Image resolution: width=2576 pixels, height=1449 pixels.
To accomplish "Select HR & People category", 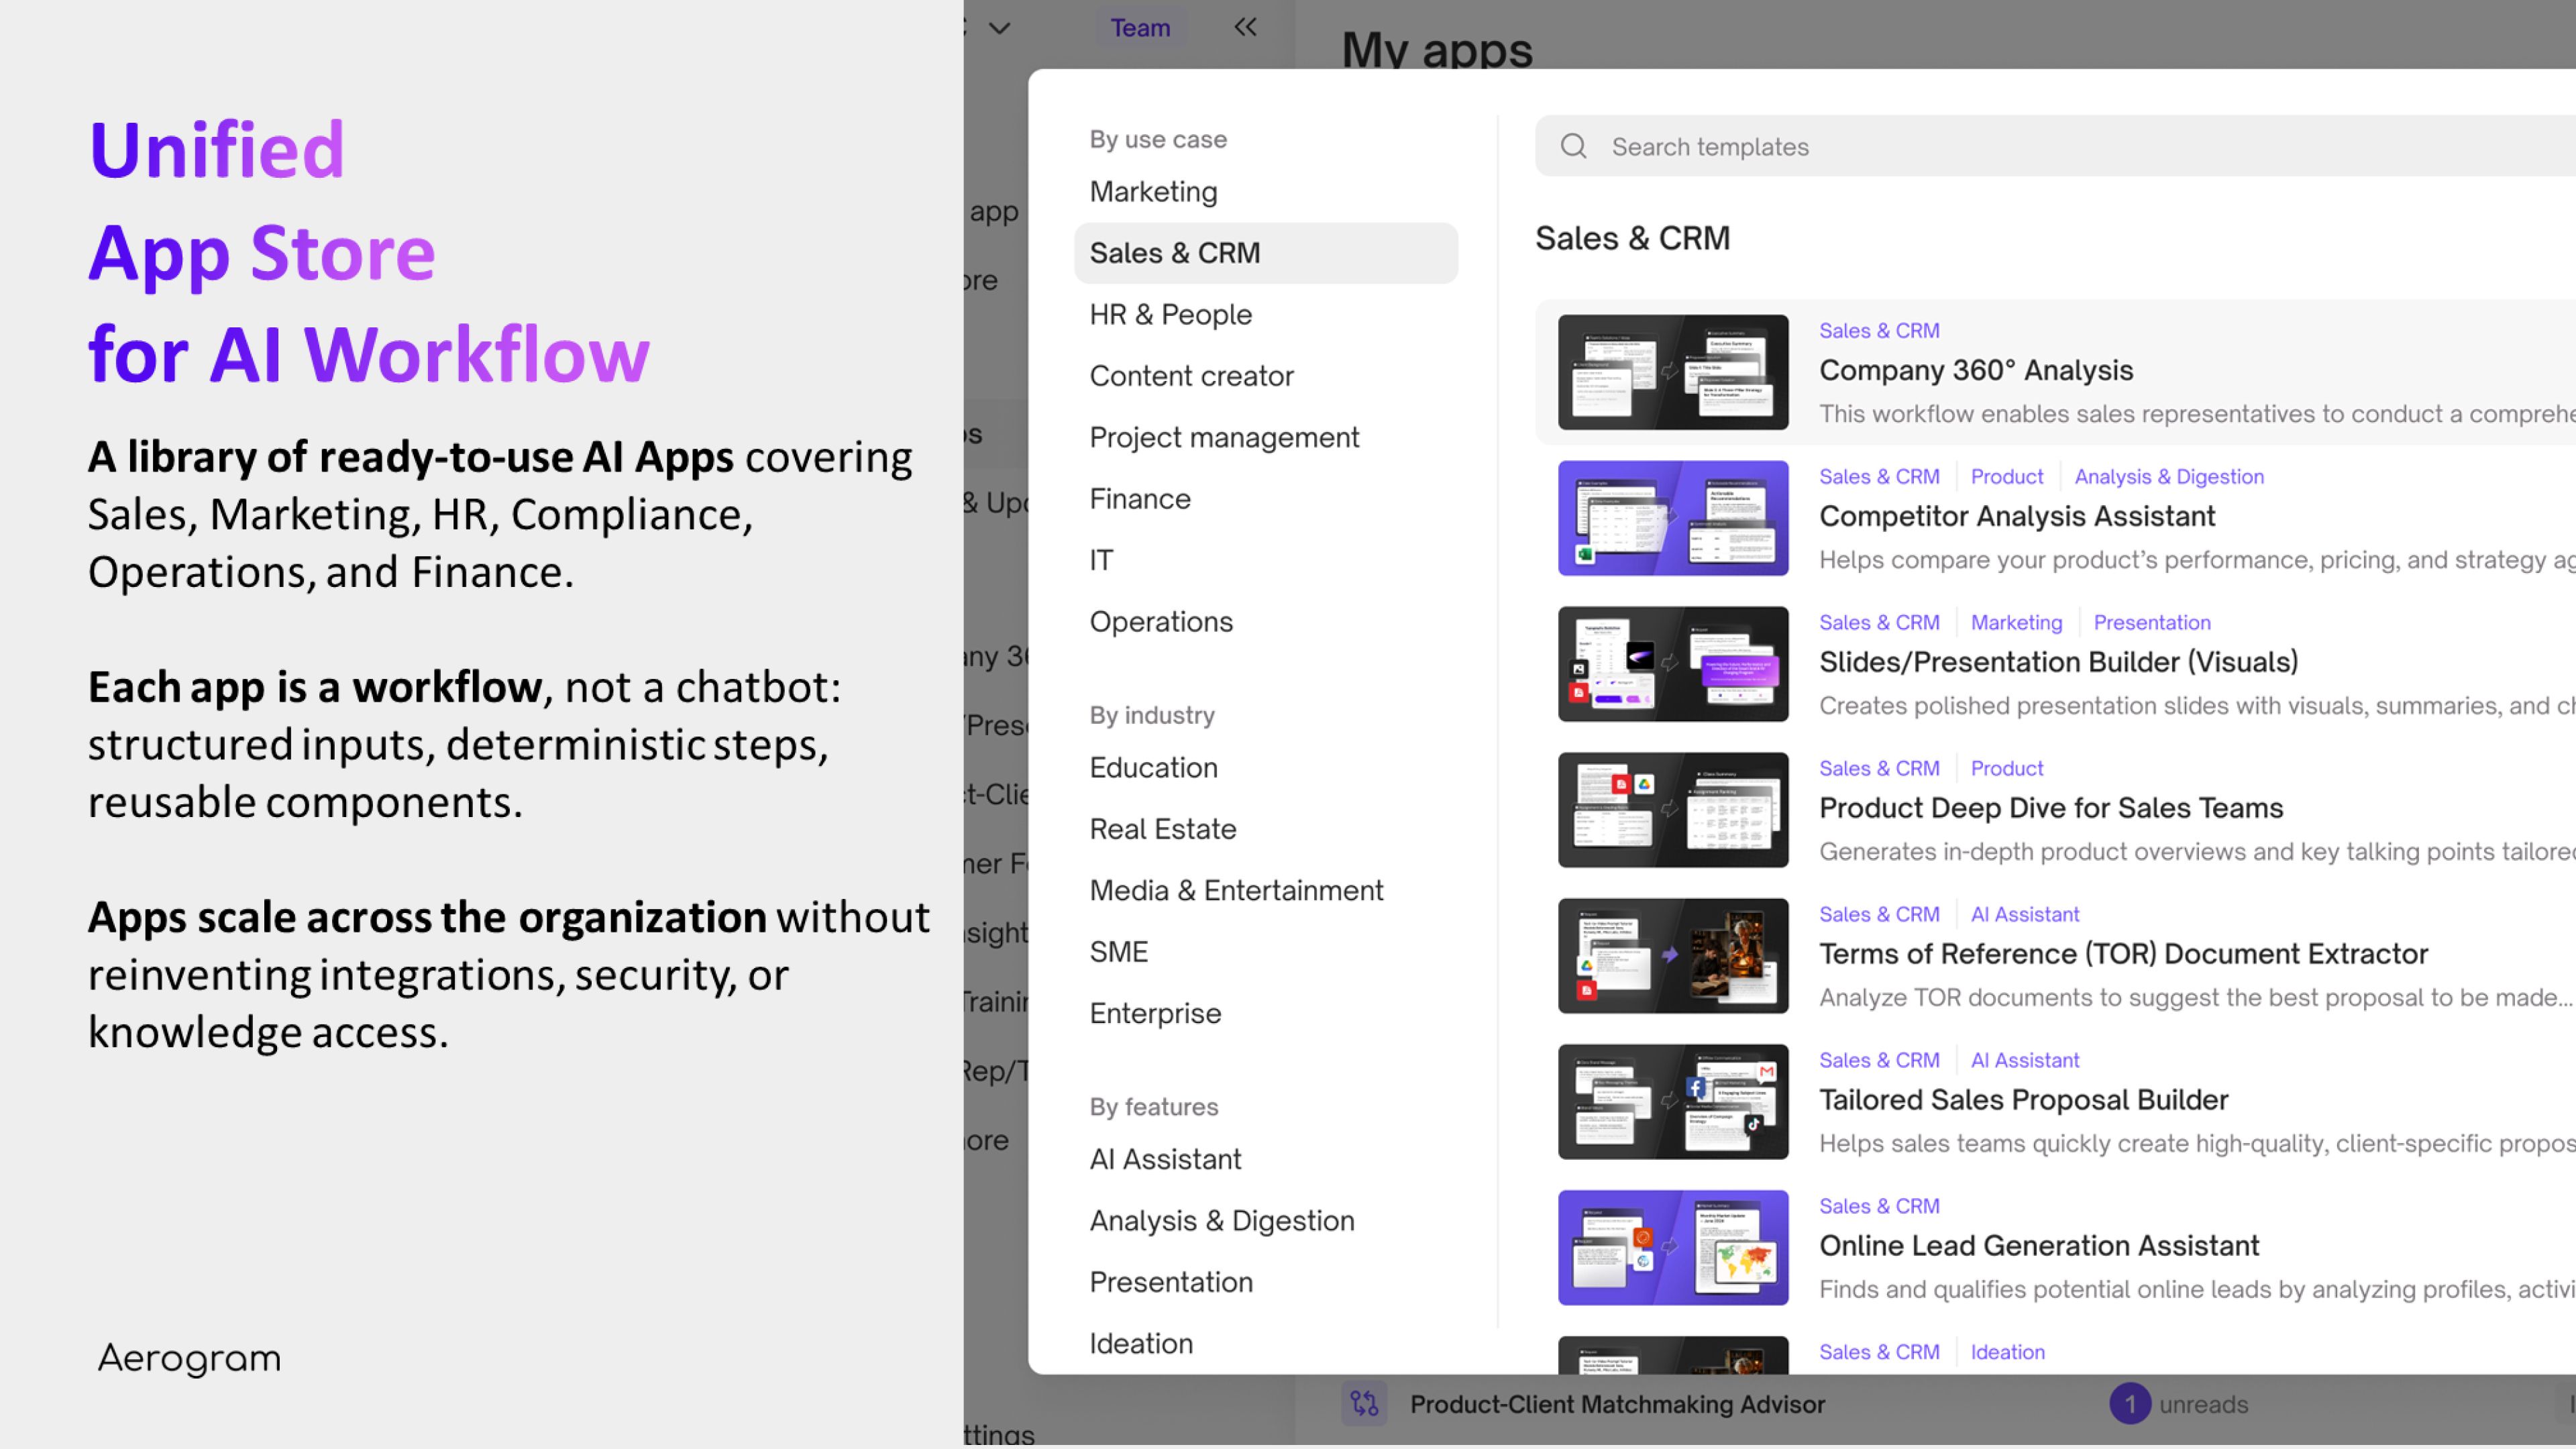I will 1170,314.
